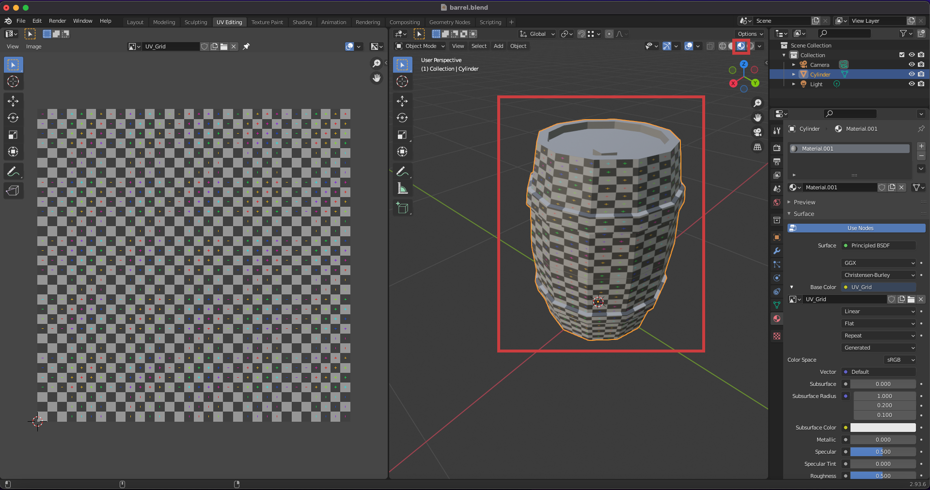Open the Material properties tab icon
Viewport: 930px width, 490px height.
tap(777, 319)
